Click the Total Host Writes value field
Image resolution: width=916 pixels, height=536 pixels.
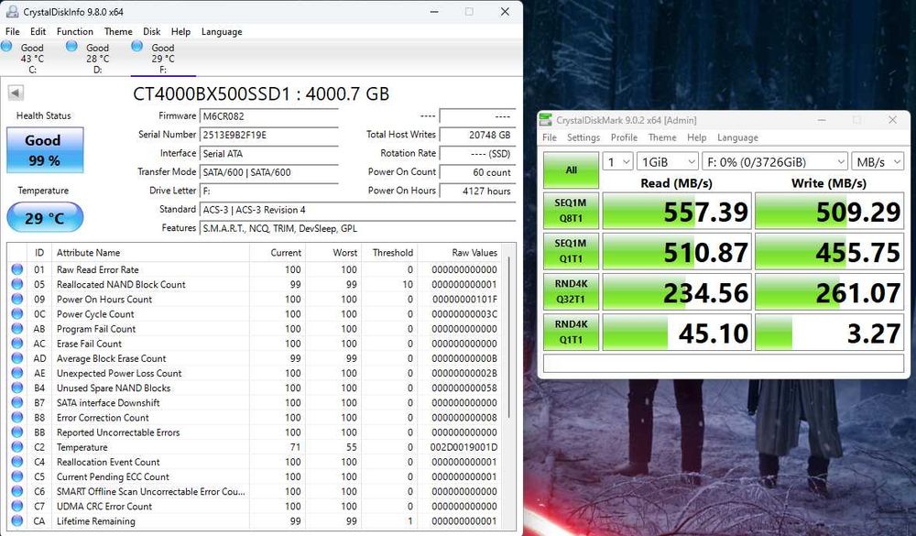[x=477, y=135]
